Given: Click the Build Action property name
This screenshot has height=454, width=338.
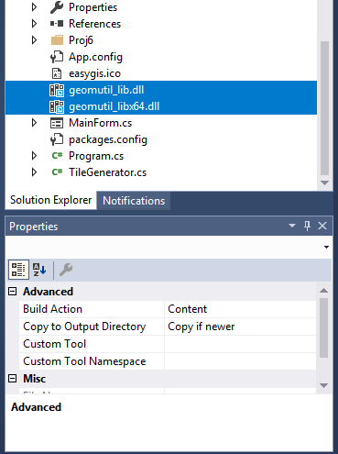Looking at the screenshot, I should (52, 309).
